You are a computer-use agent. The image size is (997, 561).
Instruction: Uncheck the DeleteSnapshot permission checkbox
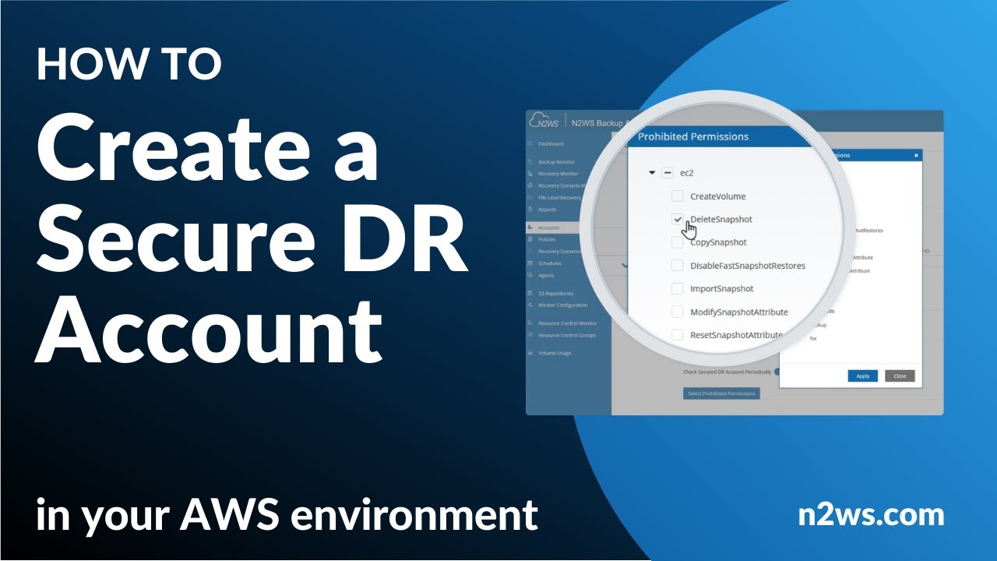coord(678,220)
